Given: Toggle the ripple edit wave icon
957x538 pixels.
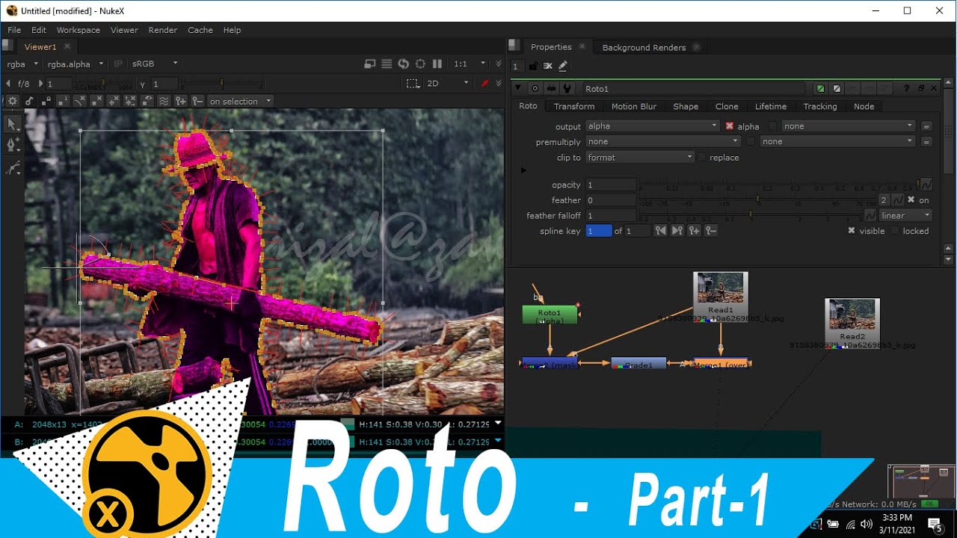Looking at the screenshot, I should (x=164, y=101).
